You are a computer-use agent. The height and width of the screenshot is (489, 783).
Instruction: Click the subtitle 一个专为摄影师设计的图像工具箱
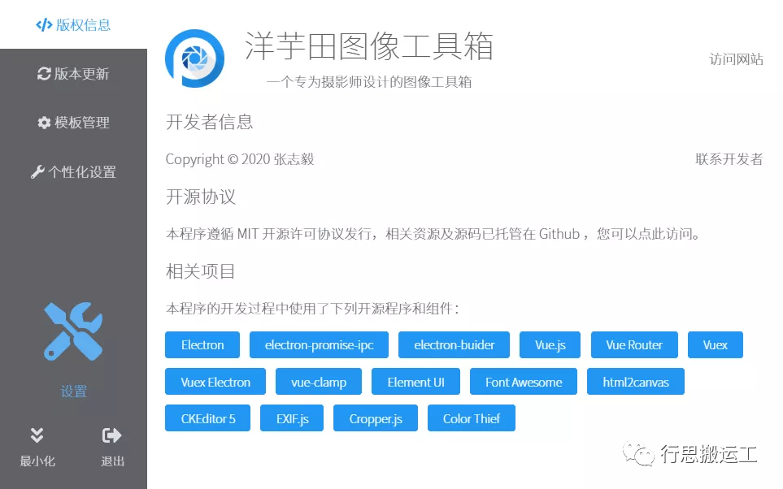(368, 82)
